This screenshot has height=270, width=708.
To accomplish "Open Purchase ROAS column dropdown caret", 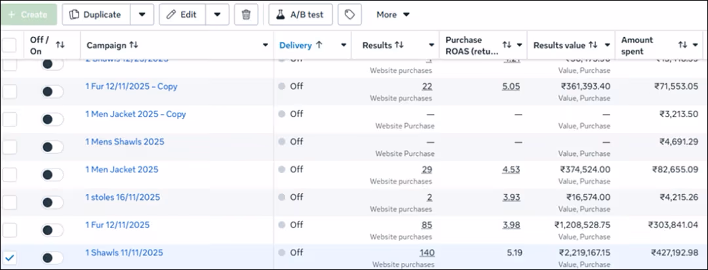I will click(x=519, y=45).
